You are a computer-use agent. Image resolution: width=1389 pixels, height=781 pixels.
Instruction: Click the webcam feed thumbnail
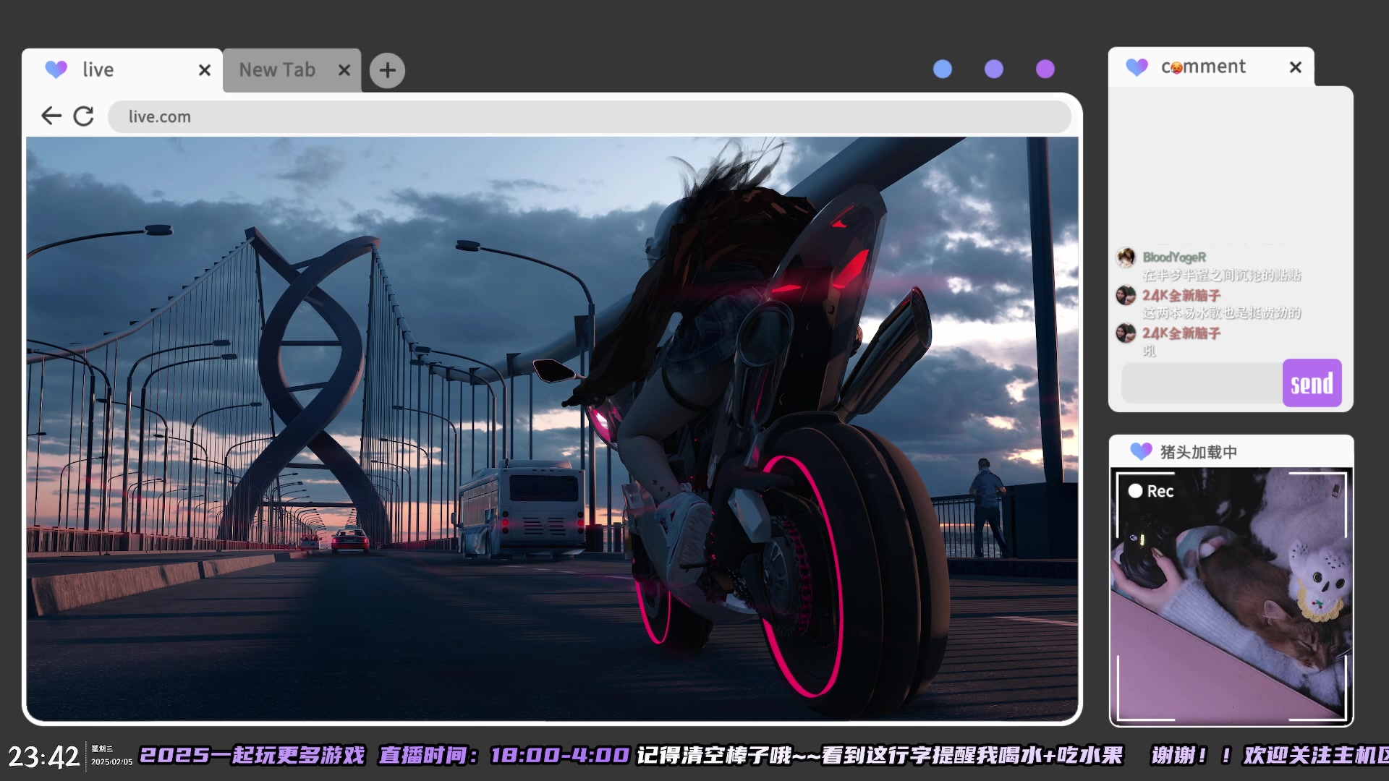(x=1231, y=596)
